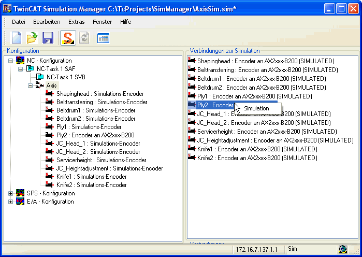This screenshot has height=257, width=362.
Task: Expand the SPS - Konfiguration node
Action: [10, 193]
